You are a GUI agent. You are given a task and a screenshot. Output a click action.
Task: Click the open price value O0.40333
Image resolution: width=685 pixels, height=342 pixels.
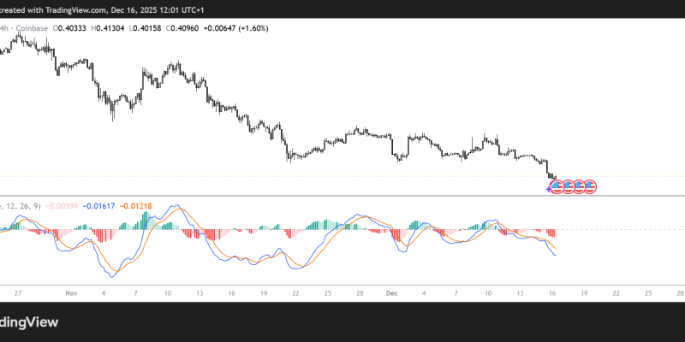point(70,27)
